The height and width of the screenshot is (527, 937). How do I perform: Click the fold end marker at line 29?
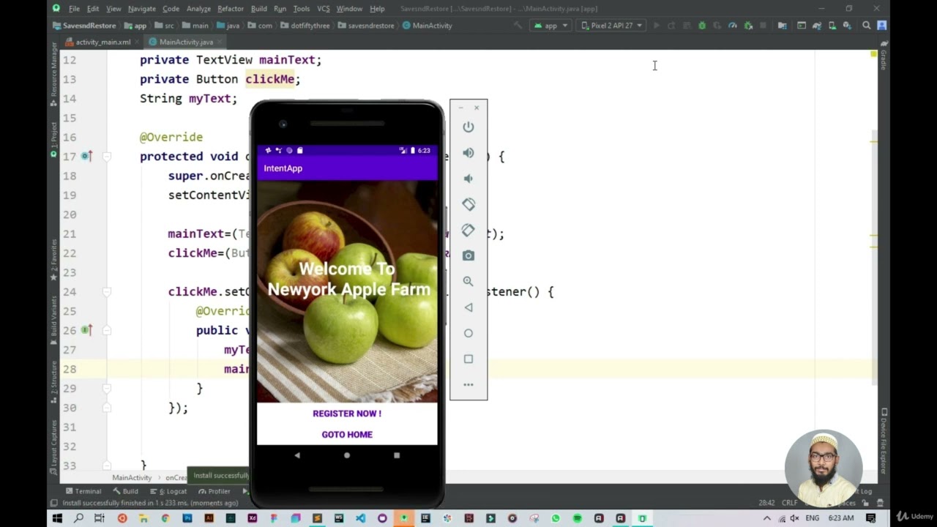tap(107, 388)
